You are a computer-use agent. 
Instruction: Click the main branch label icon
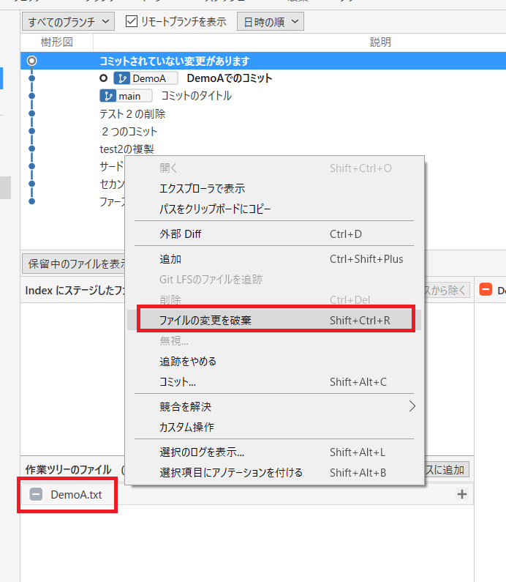109,96
